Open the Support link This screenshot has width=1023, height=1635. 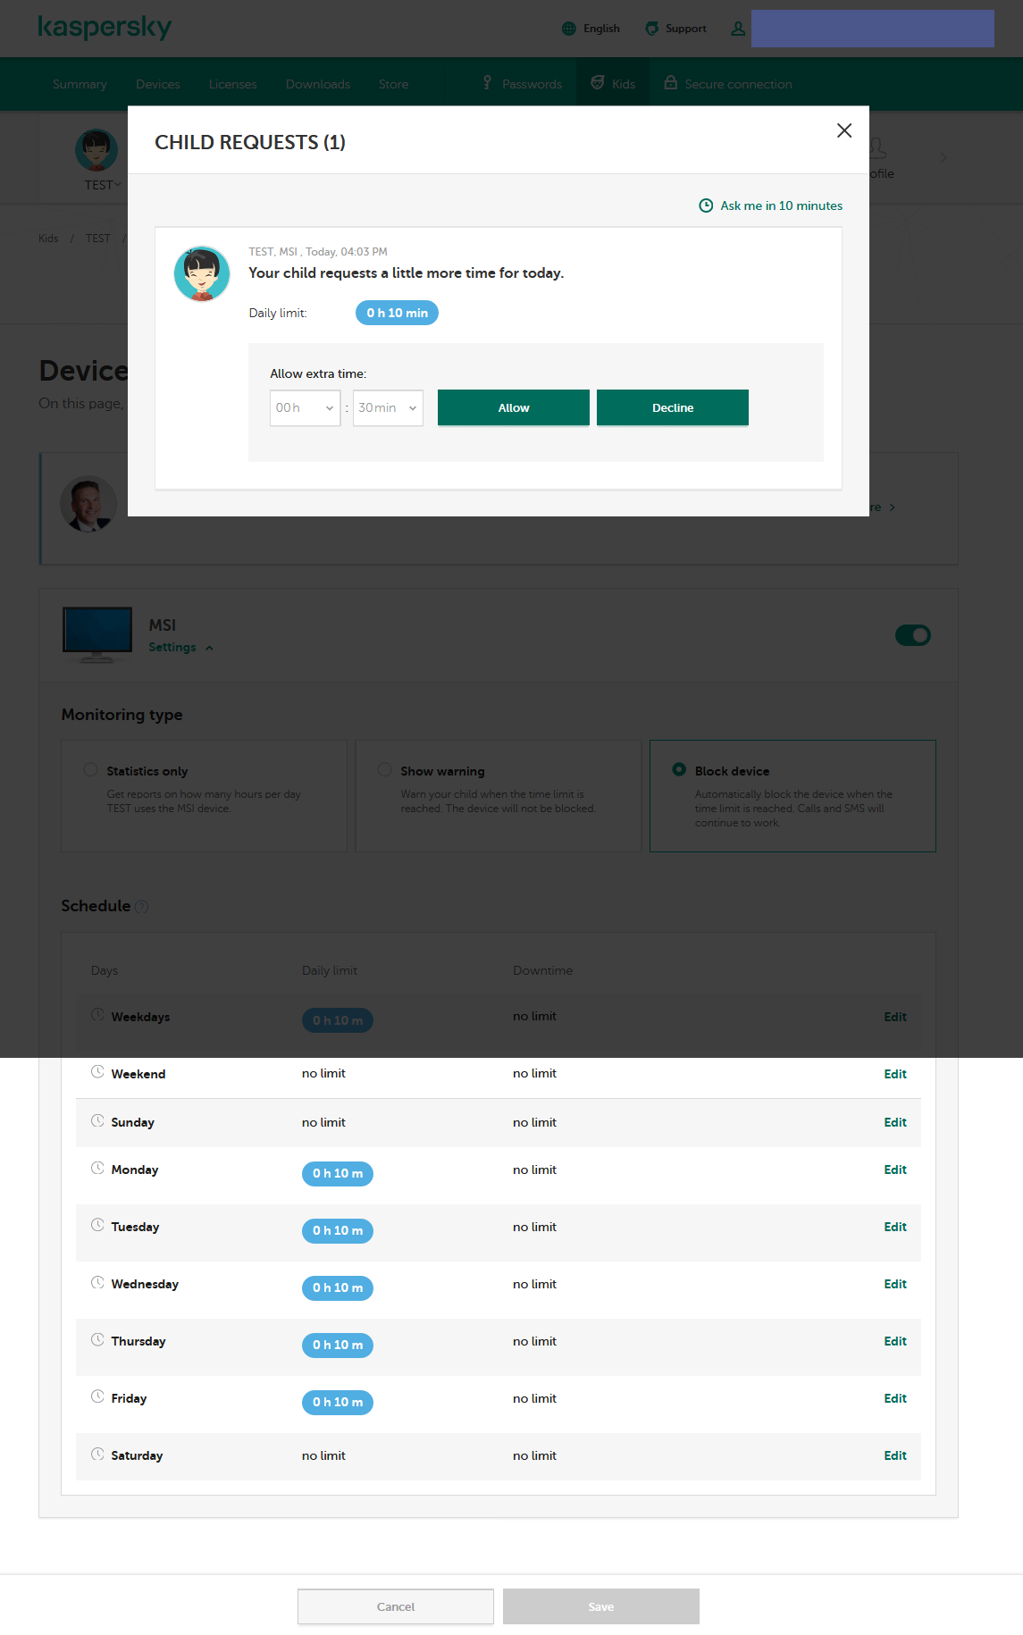(x=685, y=29)
